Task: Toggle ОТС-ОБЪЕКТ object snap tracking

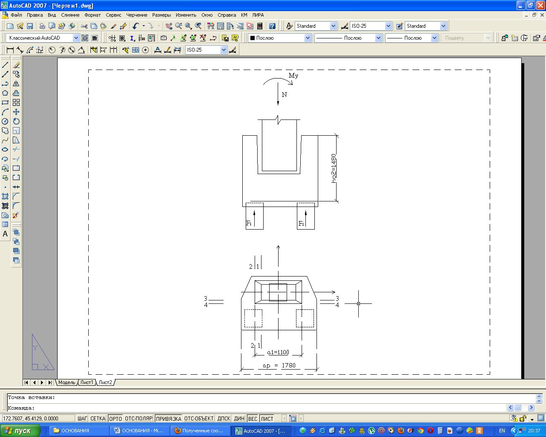Action: click(x=199, y=419)
